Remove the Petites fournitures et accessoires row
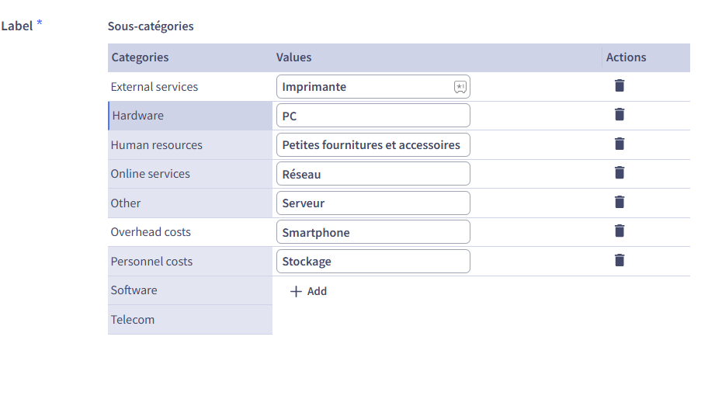Screen dimensions: 722x406 click(619, 144)
